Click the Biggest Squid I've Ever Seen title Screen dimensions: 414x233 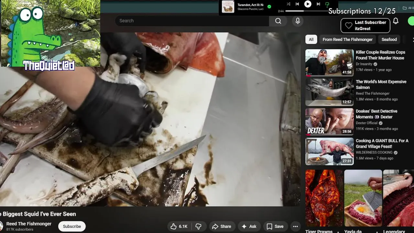[x=38, y=214]
